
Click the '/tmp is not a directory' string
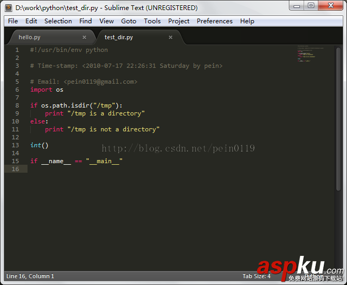coord(114,129)
